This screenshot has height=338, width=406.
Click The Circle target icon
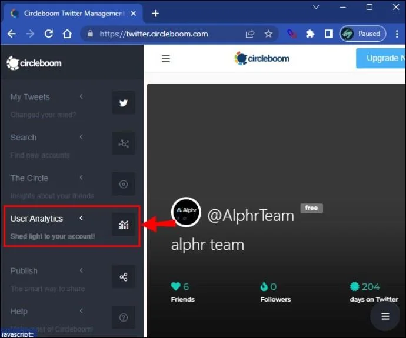pos(124,184)
